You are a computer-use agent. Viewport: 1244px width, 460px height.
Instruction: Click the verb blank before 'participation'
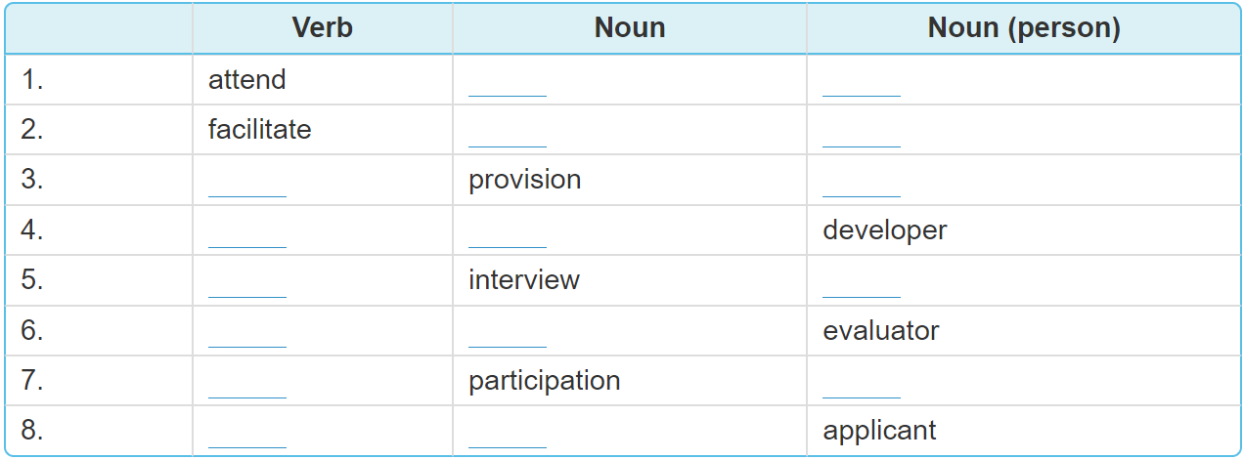tap(247, 387)
